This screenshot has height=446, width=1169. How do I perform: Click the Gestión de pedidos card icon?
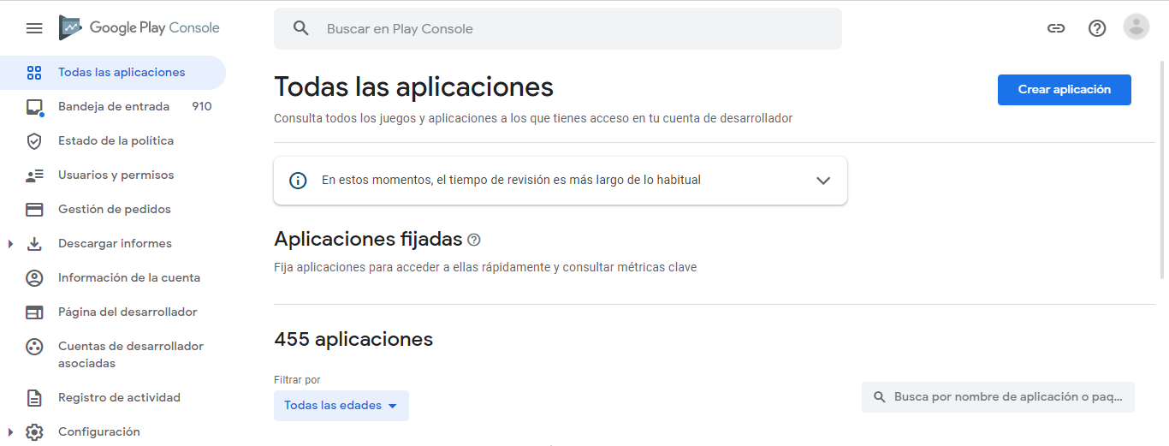pos(34,210)
